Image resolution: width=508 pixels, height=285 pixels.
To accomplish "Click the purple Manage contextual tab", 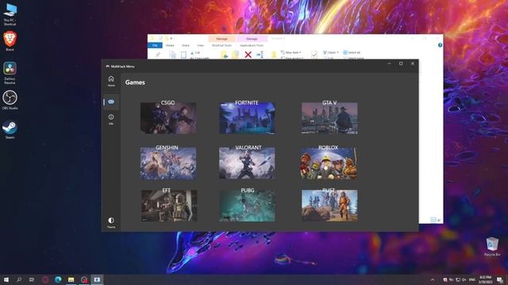I will 252,39.
